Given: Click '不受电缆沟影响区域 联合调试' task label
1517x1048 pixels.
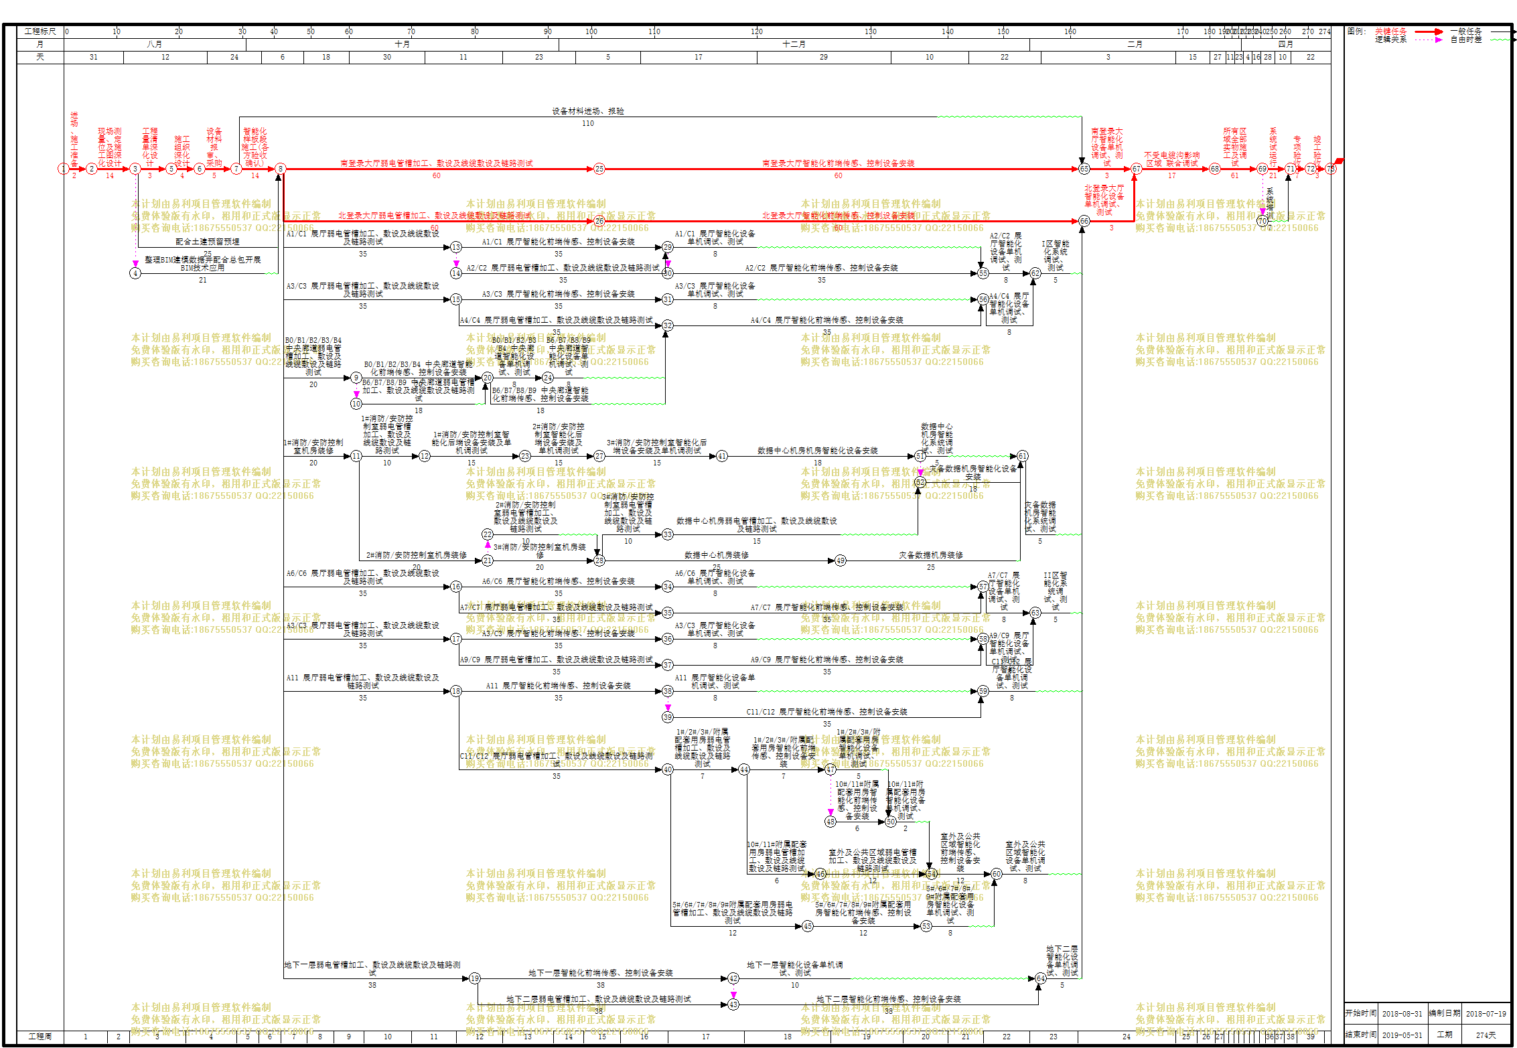Looking at the screenshot, I should (x=1172, y=159).
